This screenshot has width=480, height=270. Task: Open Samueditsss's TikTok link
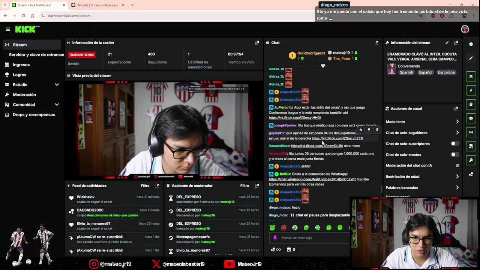click(x=317, y=146)
